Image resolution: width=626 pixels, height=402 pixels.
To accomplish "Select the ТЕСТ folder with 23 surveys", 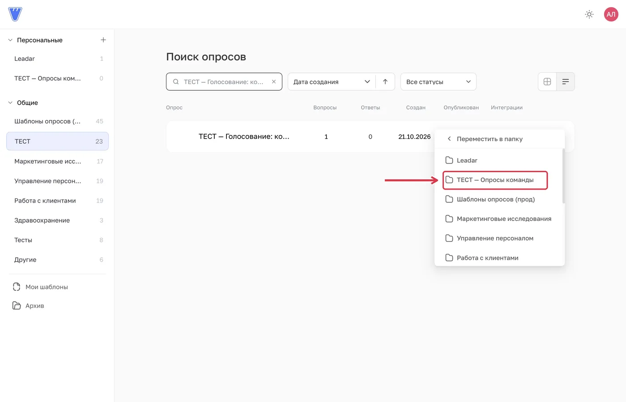I will [57, 141].
